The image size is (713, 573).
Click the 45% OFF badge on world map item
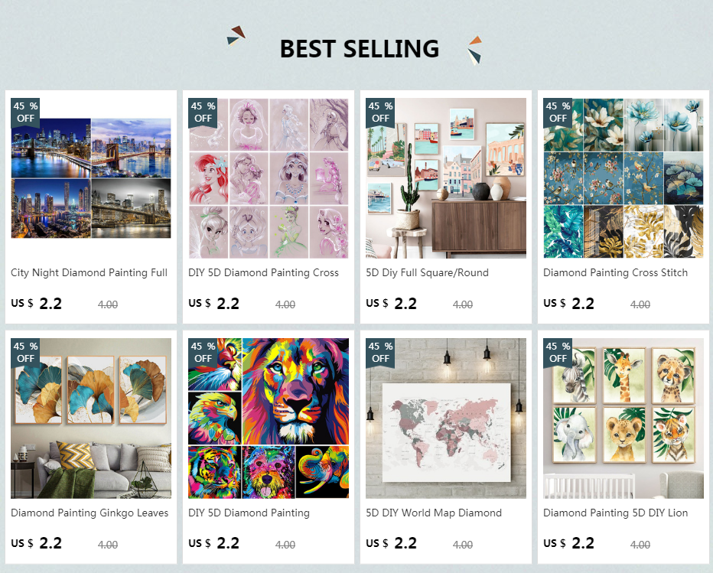(380, 353)
